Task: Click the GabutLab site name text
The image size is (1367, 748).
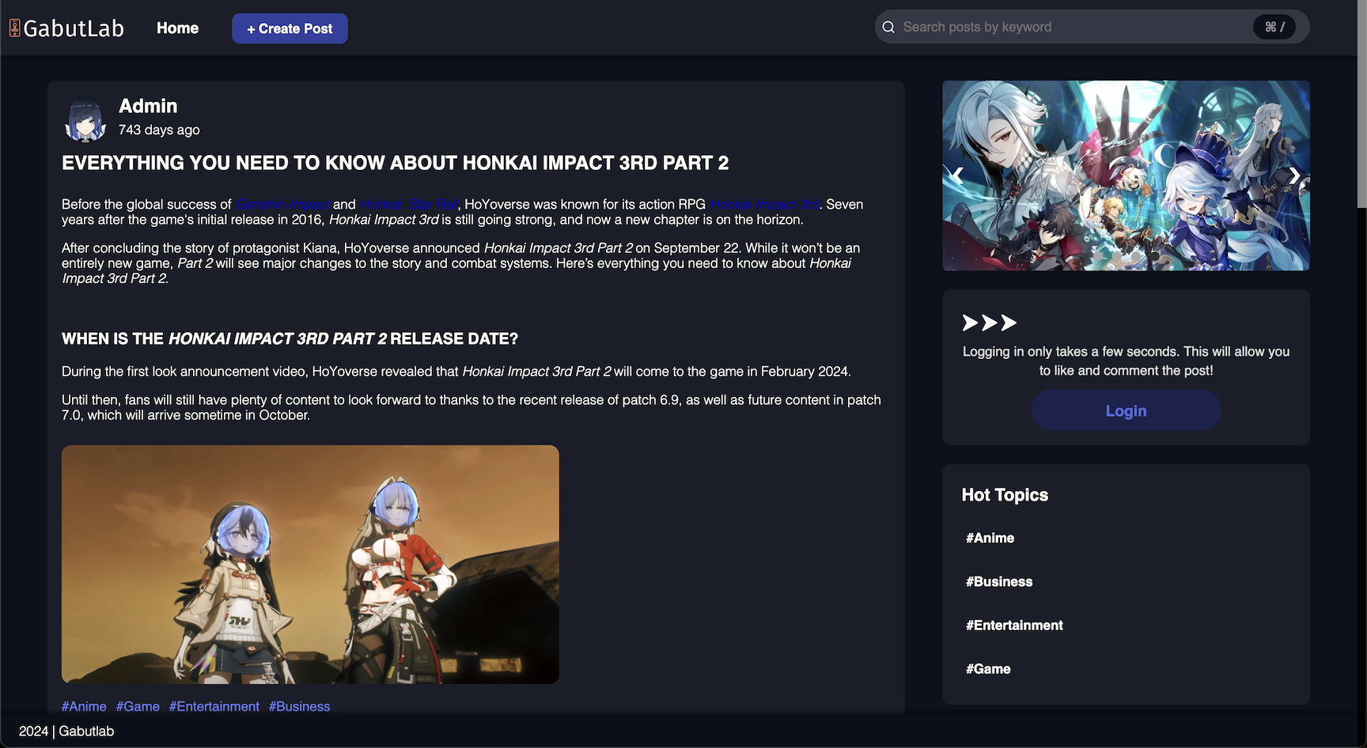Action: (74, 28)
